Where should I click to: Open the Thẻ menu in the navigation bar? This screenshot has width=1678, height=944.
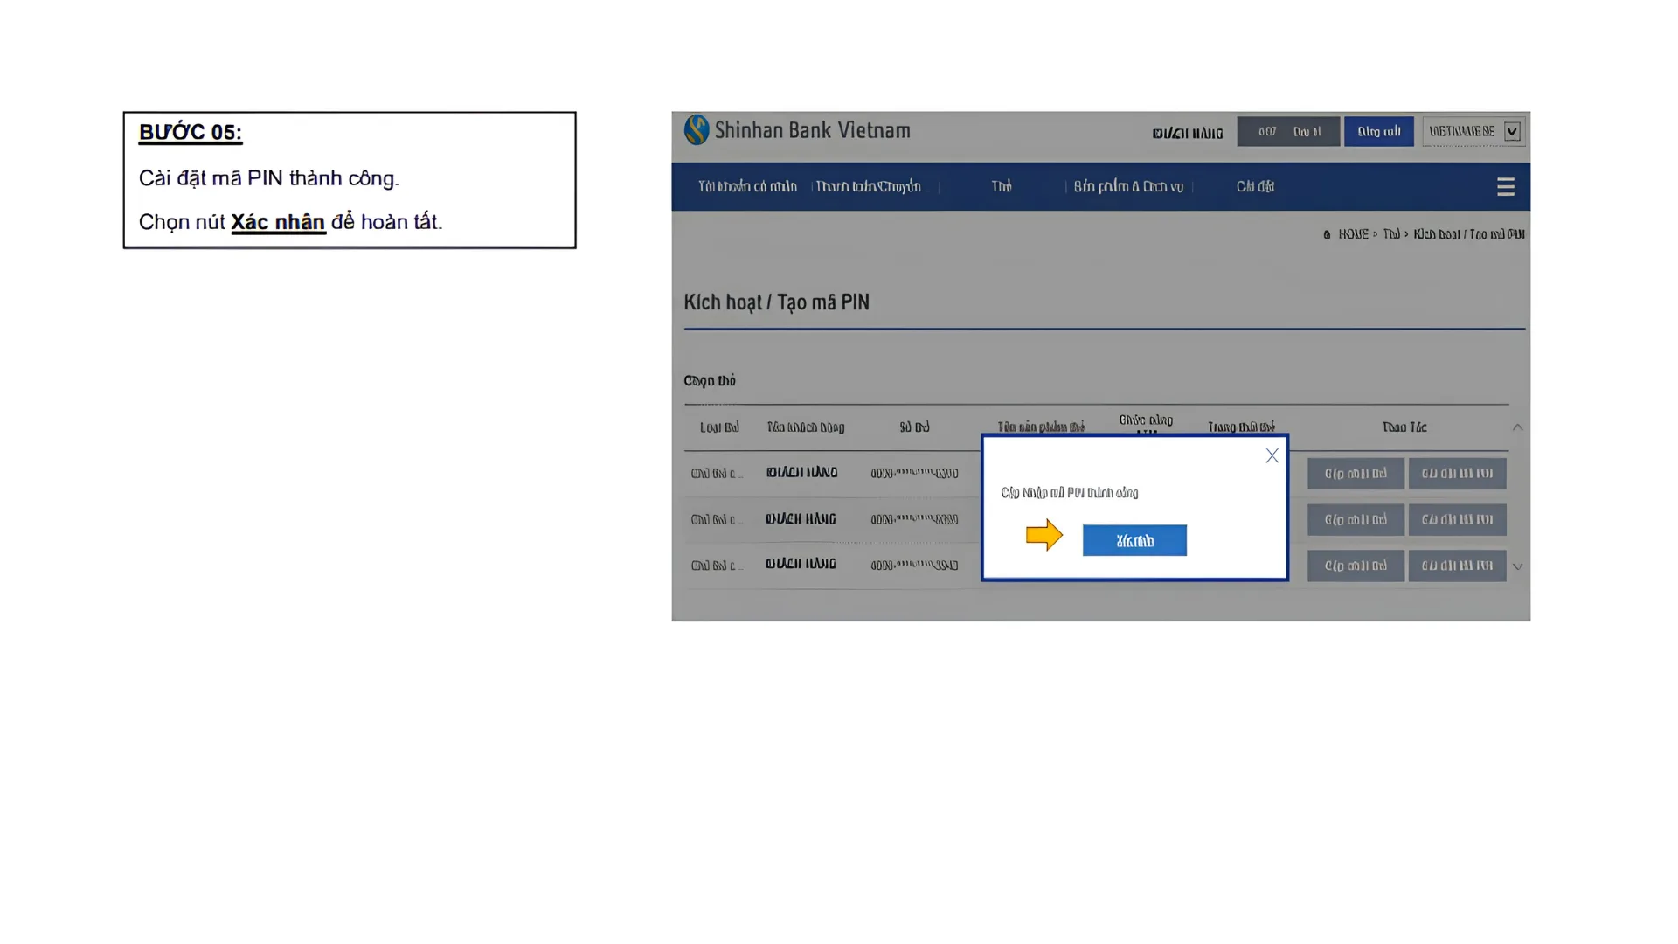[x=1002, y=186]
